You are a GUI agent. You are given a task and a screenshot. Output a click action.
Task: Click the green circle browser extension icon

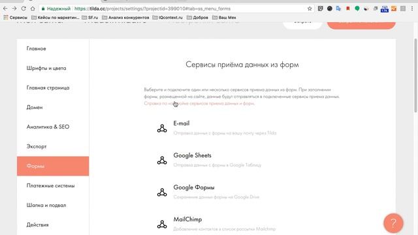(x=357, y=8)
